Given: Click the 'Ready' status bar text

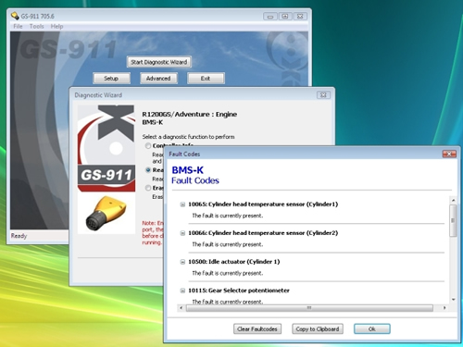Looking at the screenshot, I should [x=19, y=236].
